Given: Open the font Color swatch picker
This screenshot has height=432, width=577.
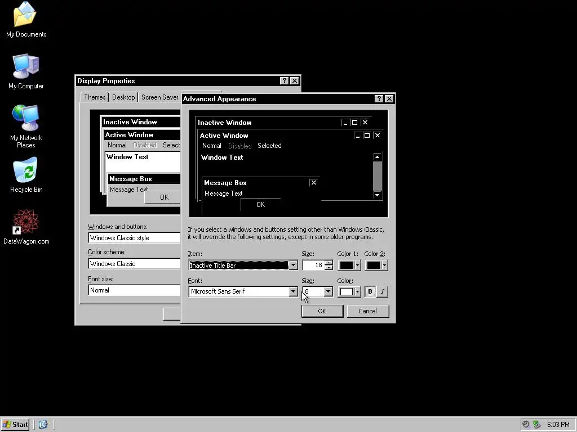Looking at the screenshot, I should 349,291.
